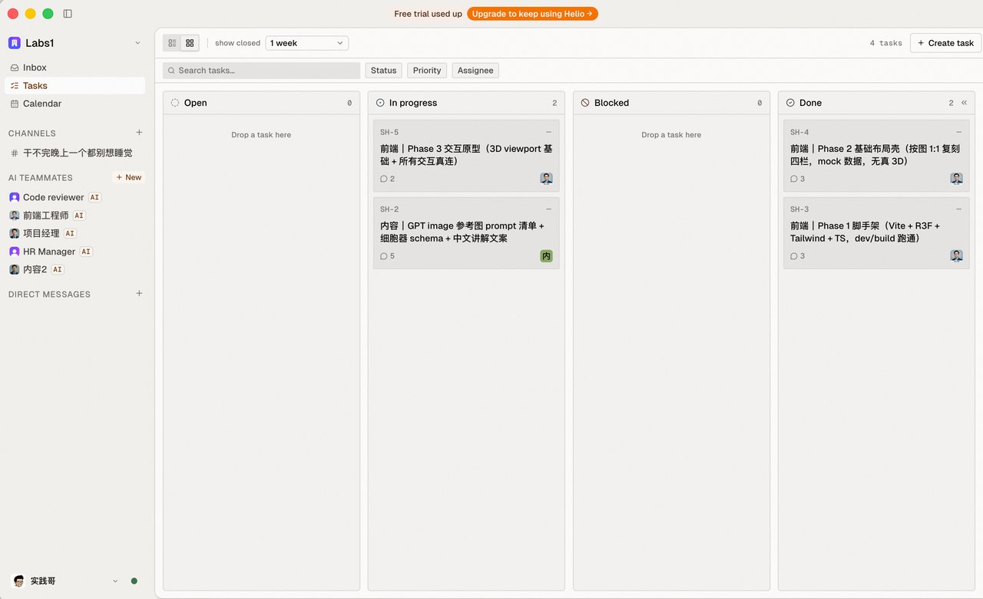Toggle the sidebar panel icon

(x=68, y=14)
